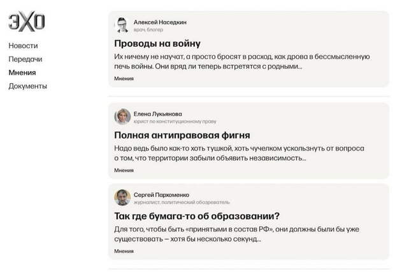Click author name Сергей Пархоменко

tap(161, 195)
